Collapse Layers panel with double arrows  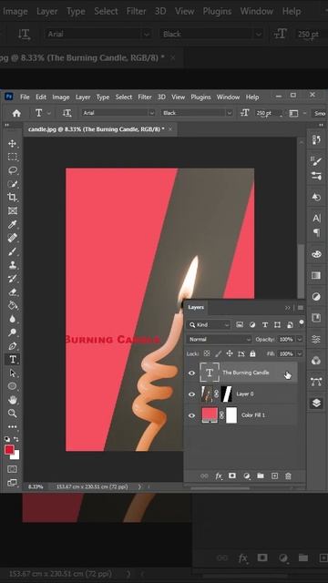[288, 308]
